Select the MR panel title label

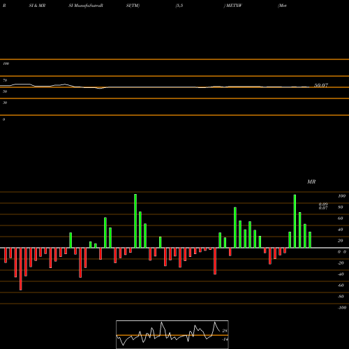coord(311,181)
